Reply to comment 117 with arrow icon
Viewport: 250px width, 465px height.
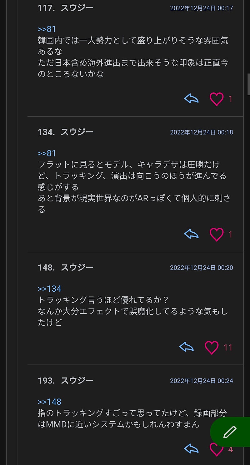(192, 99)
